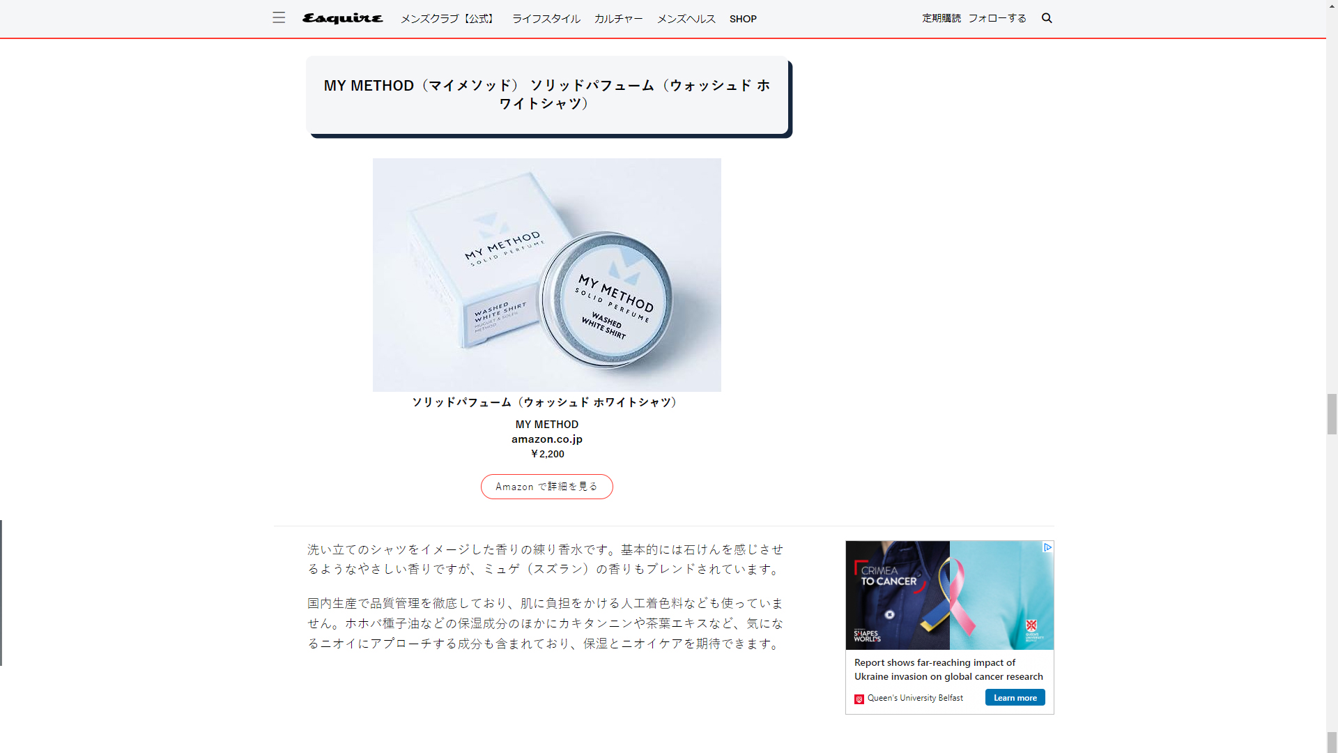This screenshot has height=753, width=1338.
Task: Go to SHOP in navigation
Action: pyautogui.click(x=743, y=19)
